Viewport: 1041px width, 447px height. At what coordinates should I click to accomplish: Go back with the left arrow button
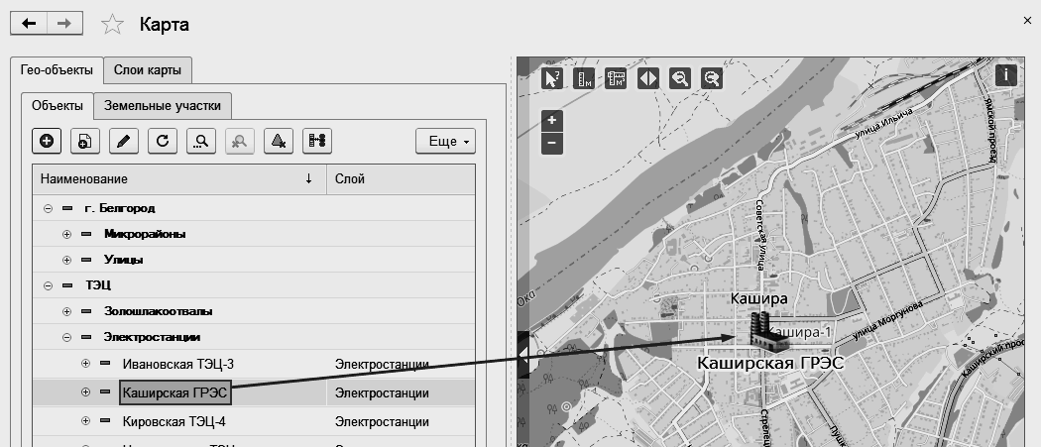coord(28,24)
